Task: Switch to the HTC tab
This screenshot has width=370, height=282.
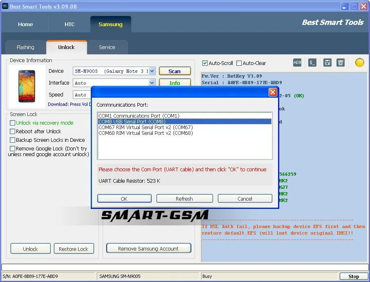Action: (70, 24)
